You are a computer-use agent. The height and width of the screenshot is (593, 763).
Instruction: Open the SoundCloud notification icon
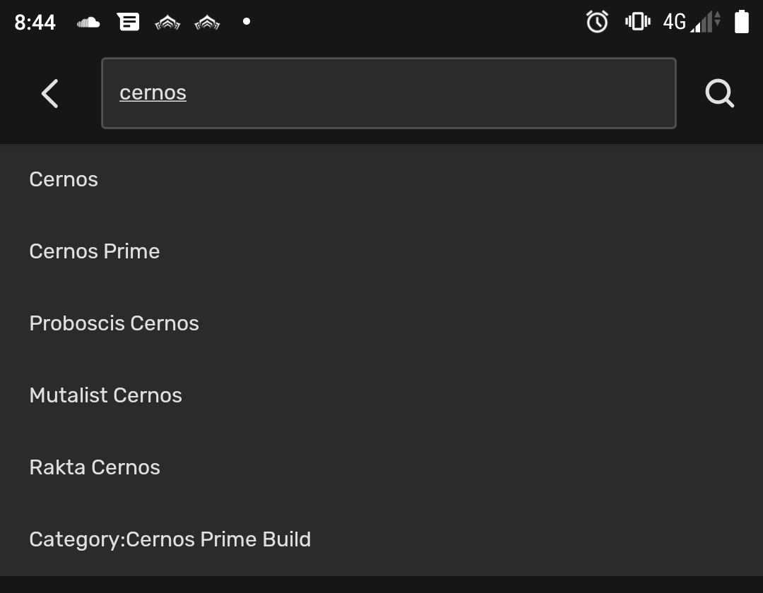pyautogui.click(x=88, y=23)
